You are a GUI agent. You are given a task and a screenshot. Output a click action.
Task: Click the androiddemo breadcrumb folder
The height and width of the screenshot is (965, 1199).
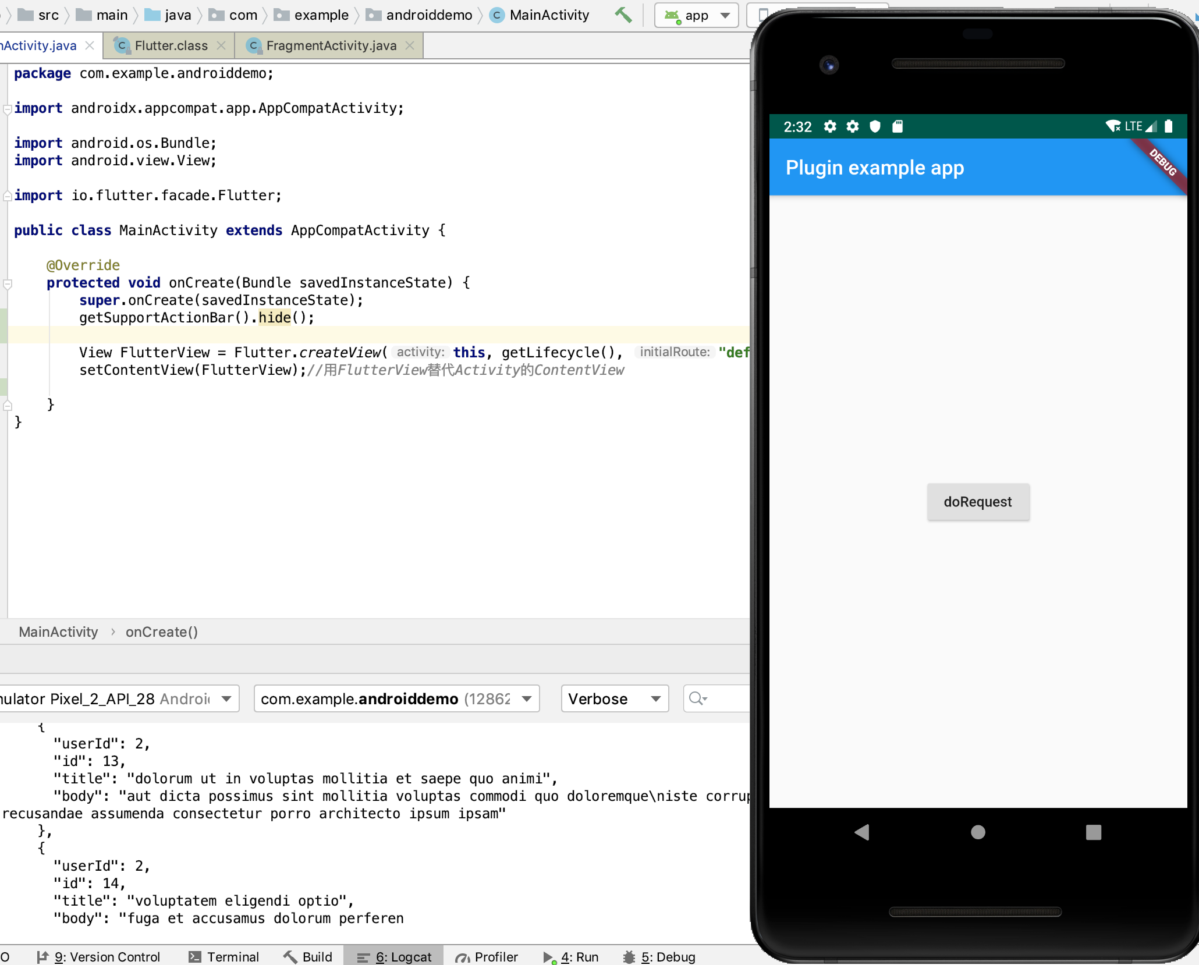pos(428,15)
